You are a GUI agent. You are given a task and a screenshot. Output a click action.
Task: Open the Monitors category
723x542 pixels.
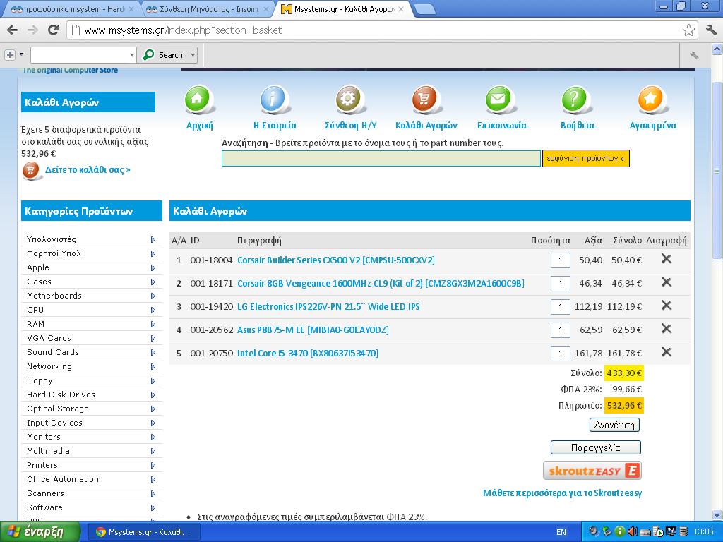tap(44, 437)
